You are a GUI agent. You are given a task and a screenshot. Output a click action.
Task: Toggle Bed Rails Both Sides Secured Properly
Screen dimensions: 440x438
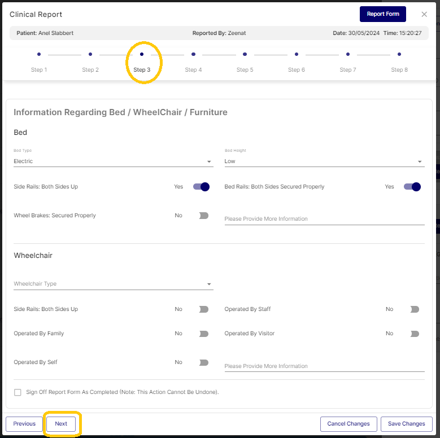[x=412, y=187]
